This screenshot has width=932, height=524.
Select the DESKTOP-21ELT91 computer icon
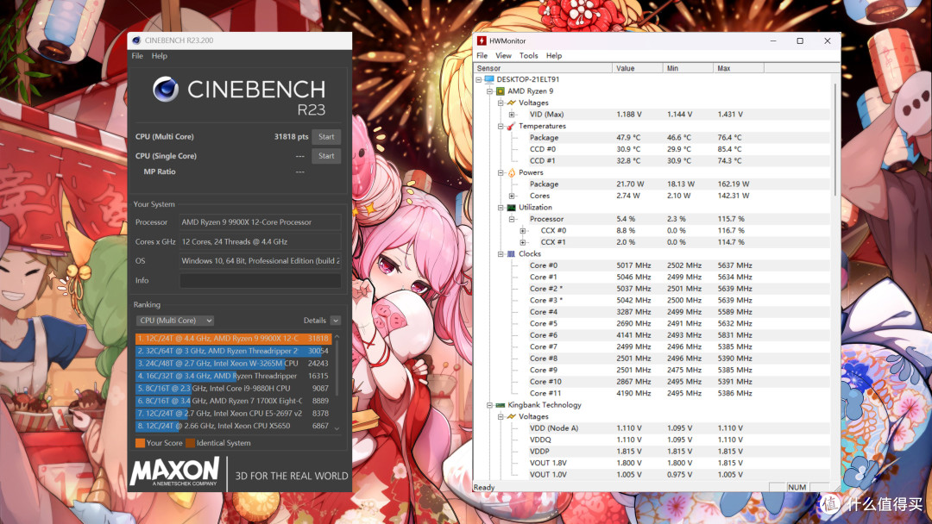[489, 79]
